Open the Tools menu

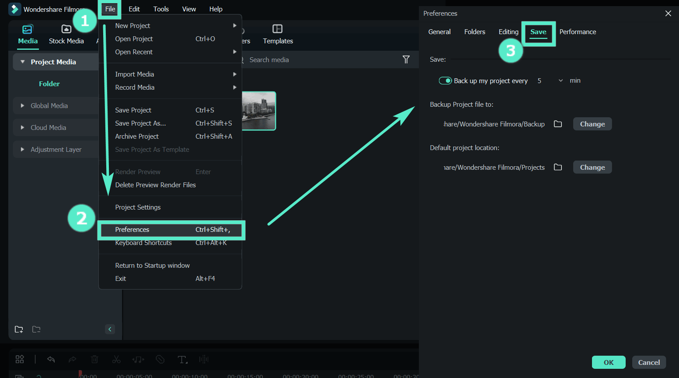161,9
